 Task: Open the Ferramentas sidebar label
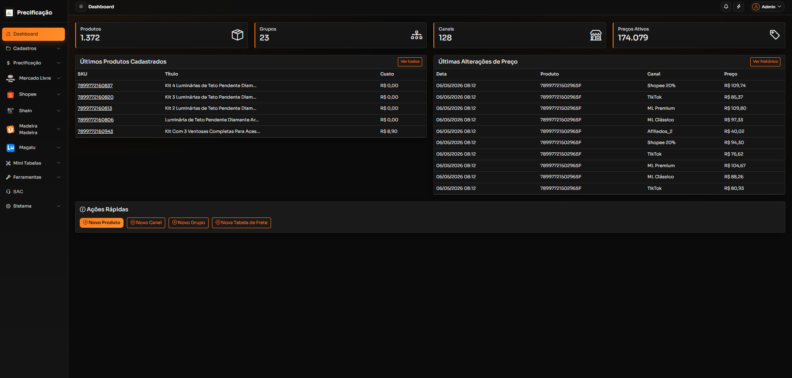(27, 177)
